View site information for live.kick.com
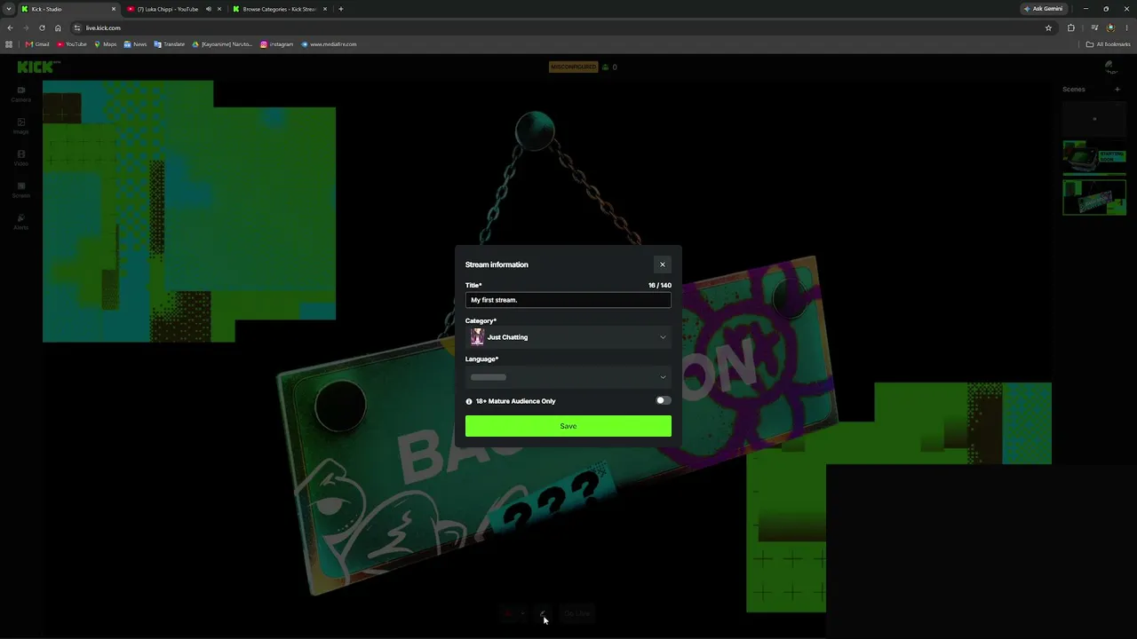Image resolution: width=1137 pixels, height=639 pixels. pos(77,28)
